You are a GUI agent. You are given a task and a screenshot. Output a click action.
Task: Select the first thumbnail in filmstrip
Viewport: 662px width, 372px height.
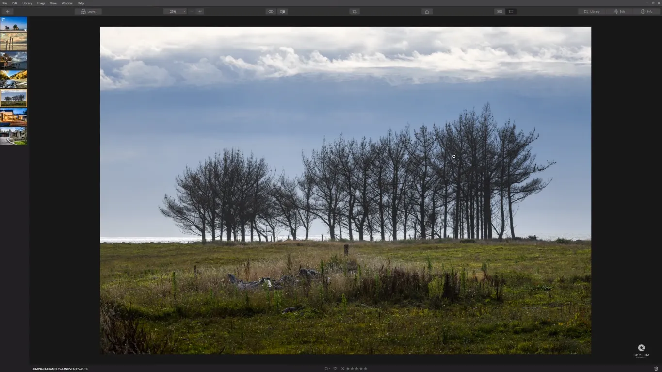click(x=14, y=23)
